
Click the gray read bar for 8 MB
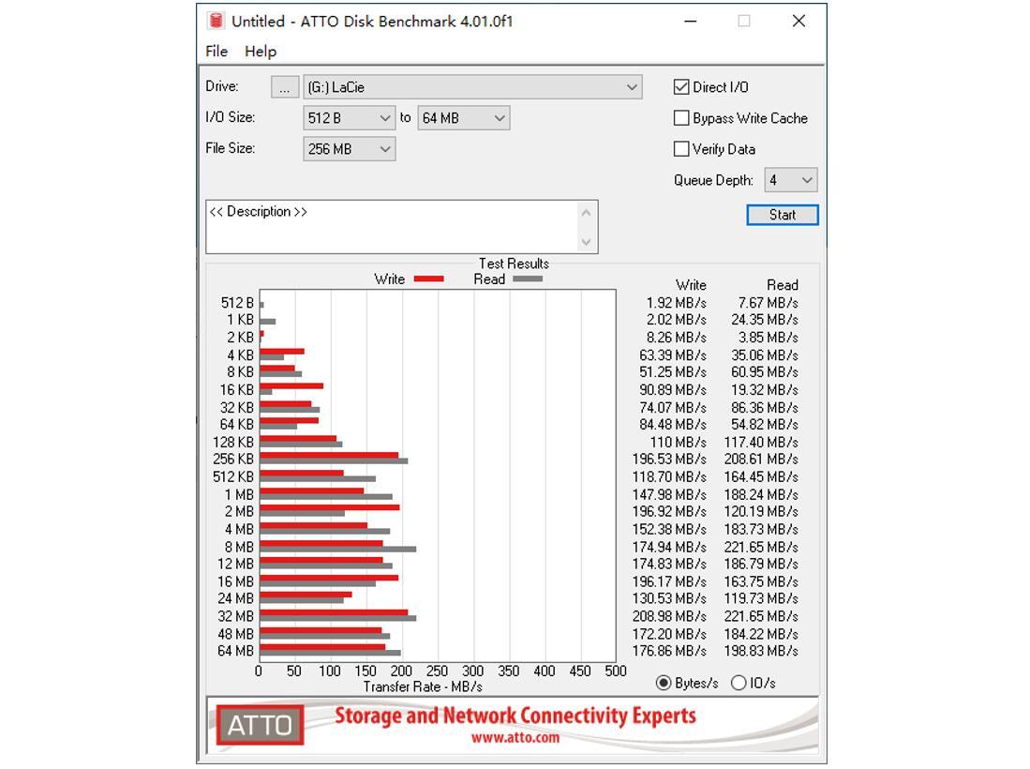[x=337, y=549]
